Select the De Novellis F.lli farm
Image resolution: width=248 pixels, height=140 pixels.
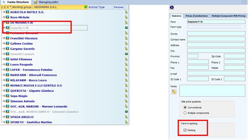tap(21, 23)
